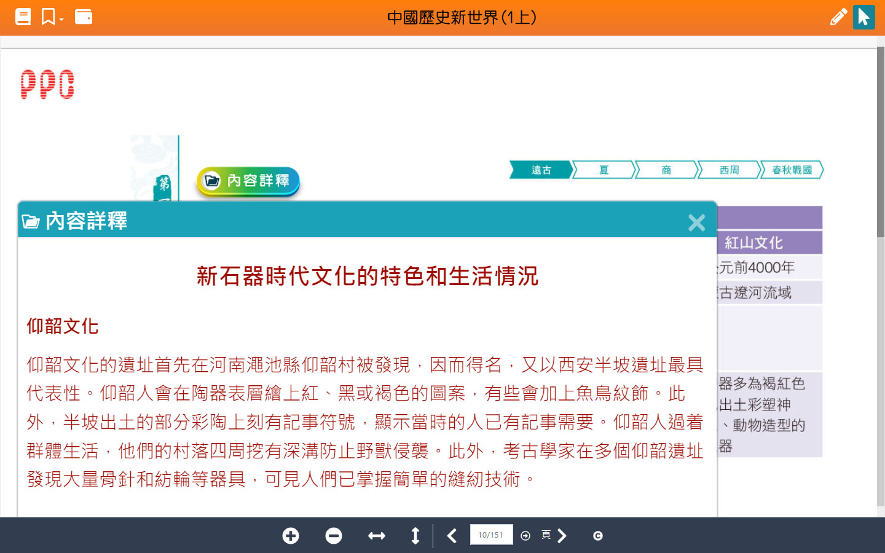
Task: Open the wallet resources icon
Action: (83, 17)
